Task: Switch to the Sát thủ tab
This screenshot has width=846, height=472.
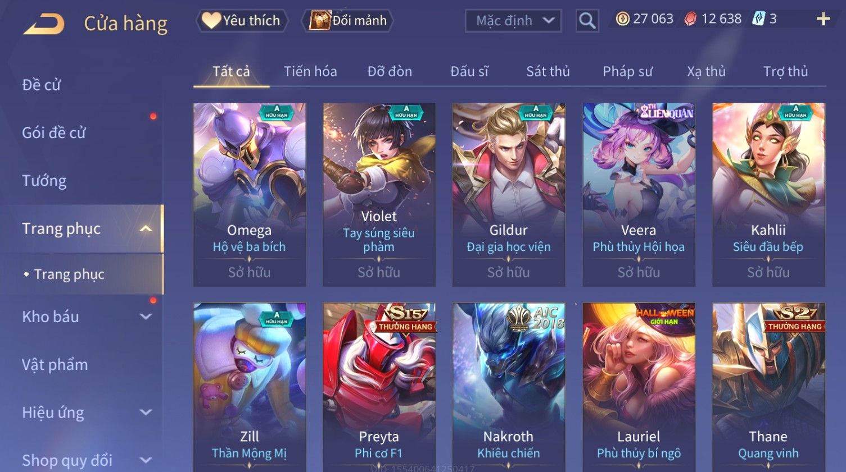Action: (x=548, y=71)
